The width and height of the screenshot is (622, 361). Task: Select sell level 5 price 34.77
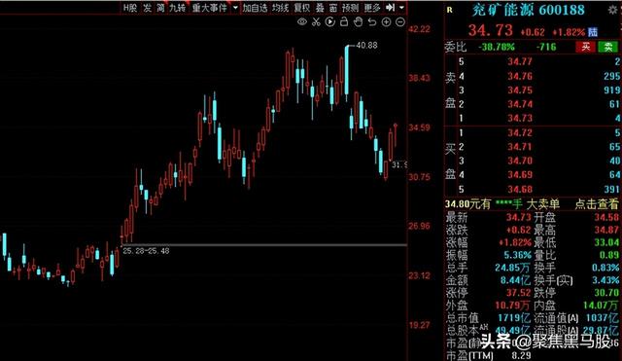coord(520,61)
